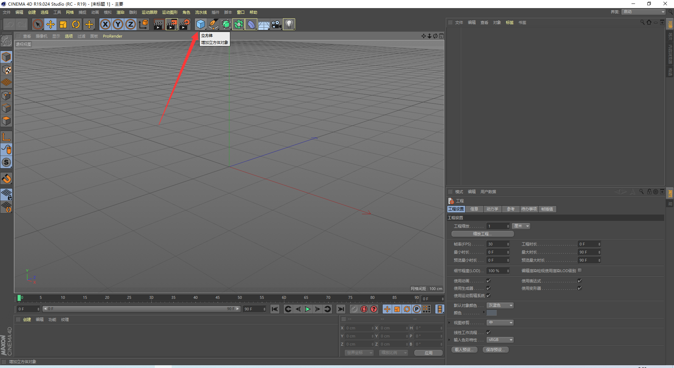This screenshot has height=368, width=674.
Task: Click the 保存预设 button
Action: pos(496,350)
